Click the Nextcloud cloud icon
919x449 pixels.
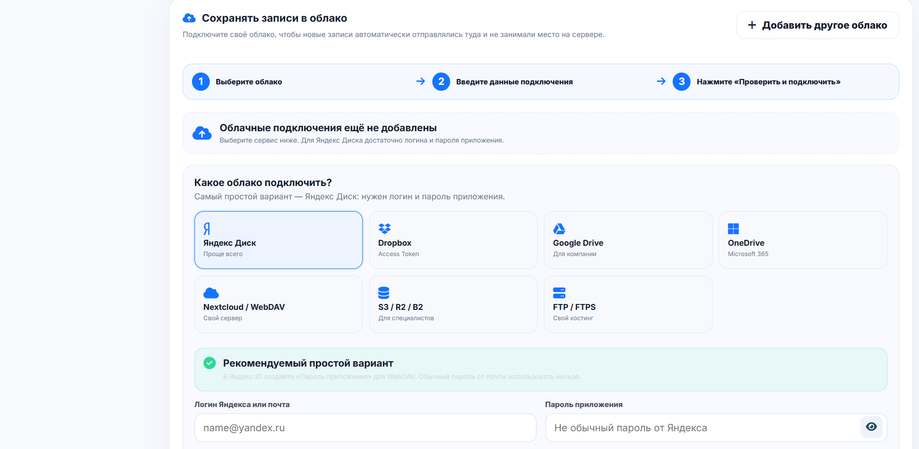(x=211, y=293)
